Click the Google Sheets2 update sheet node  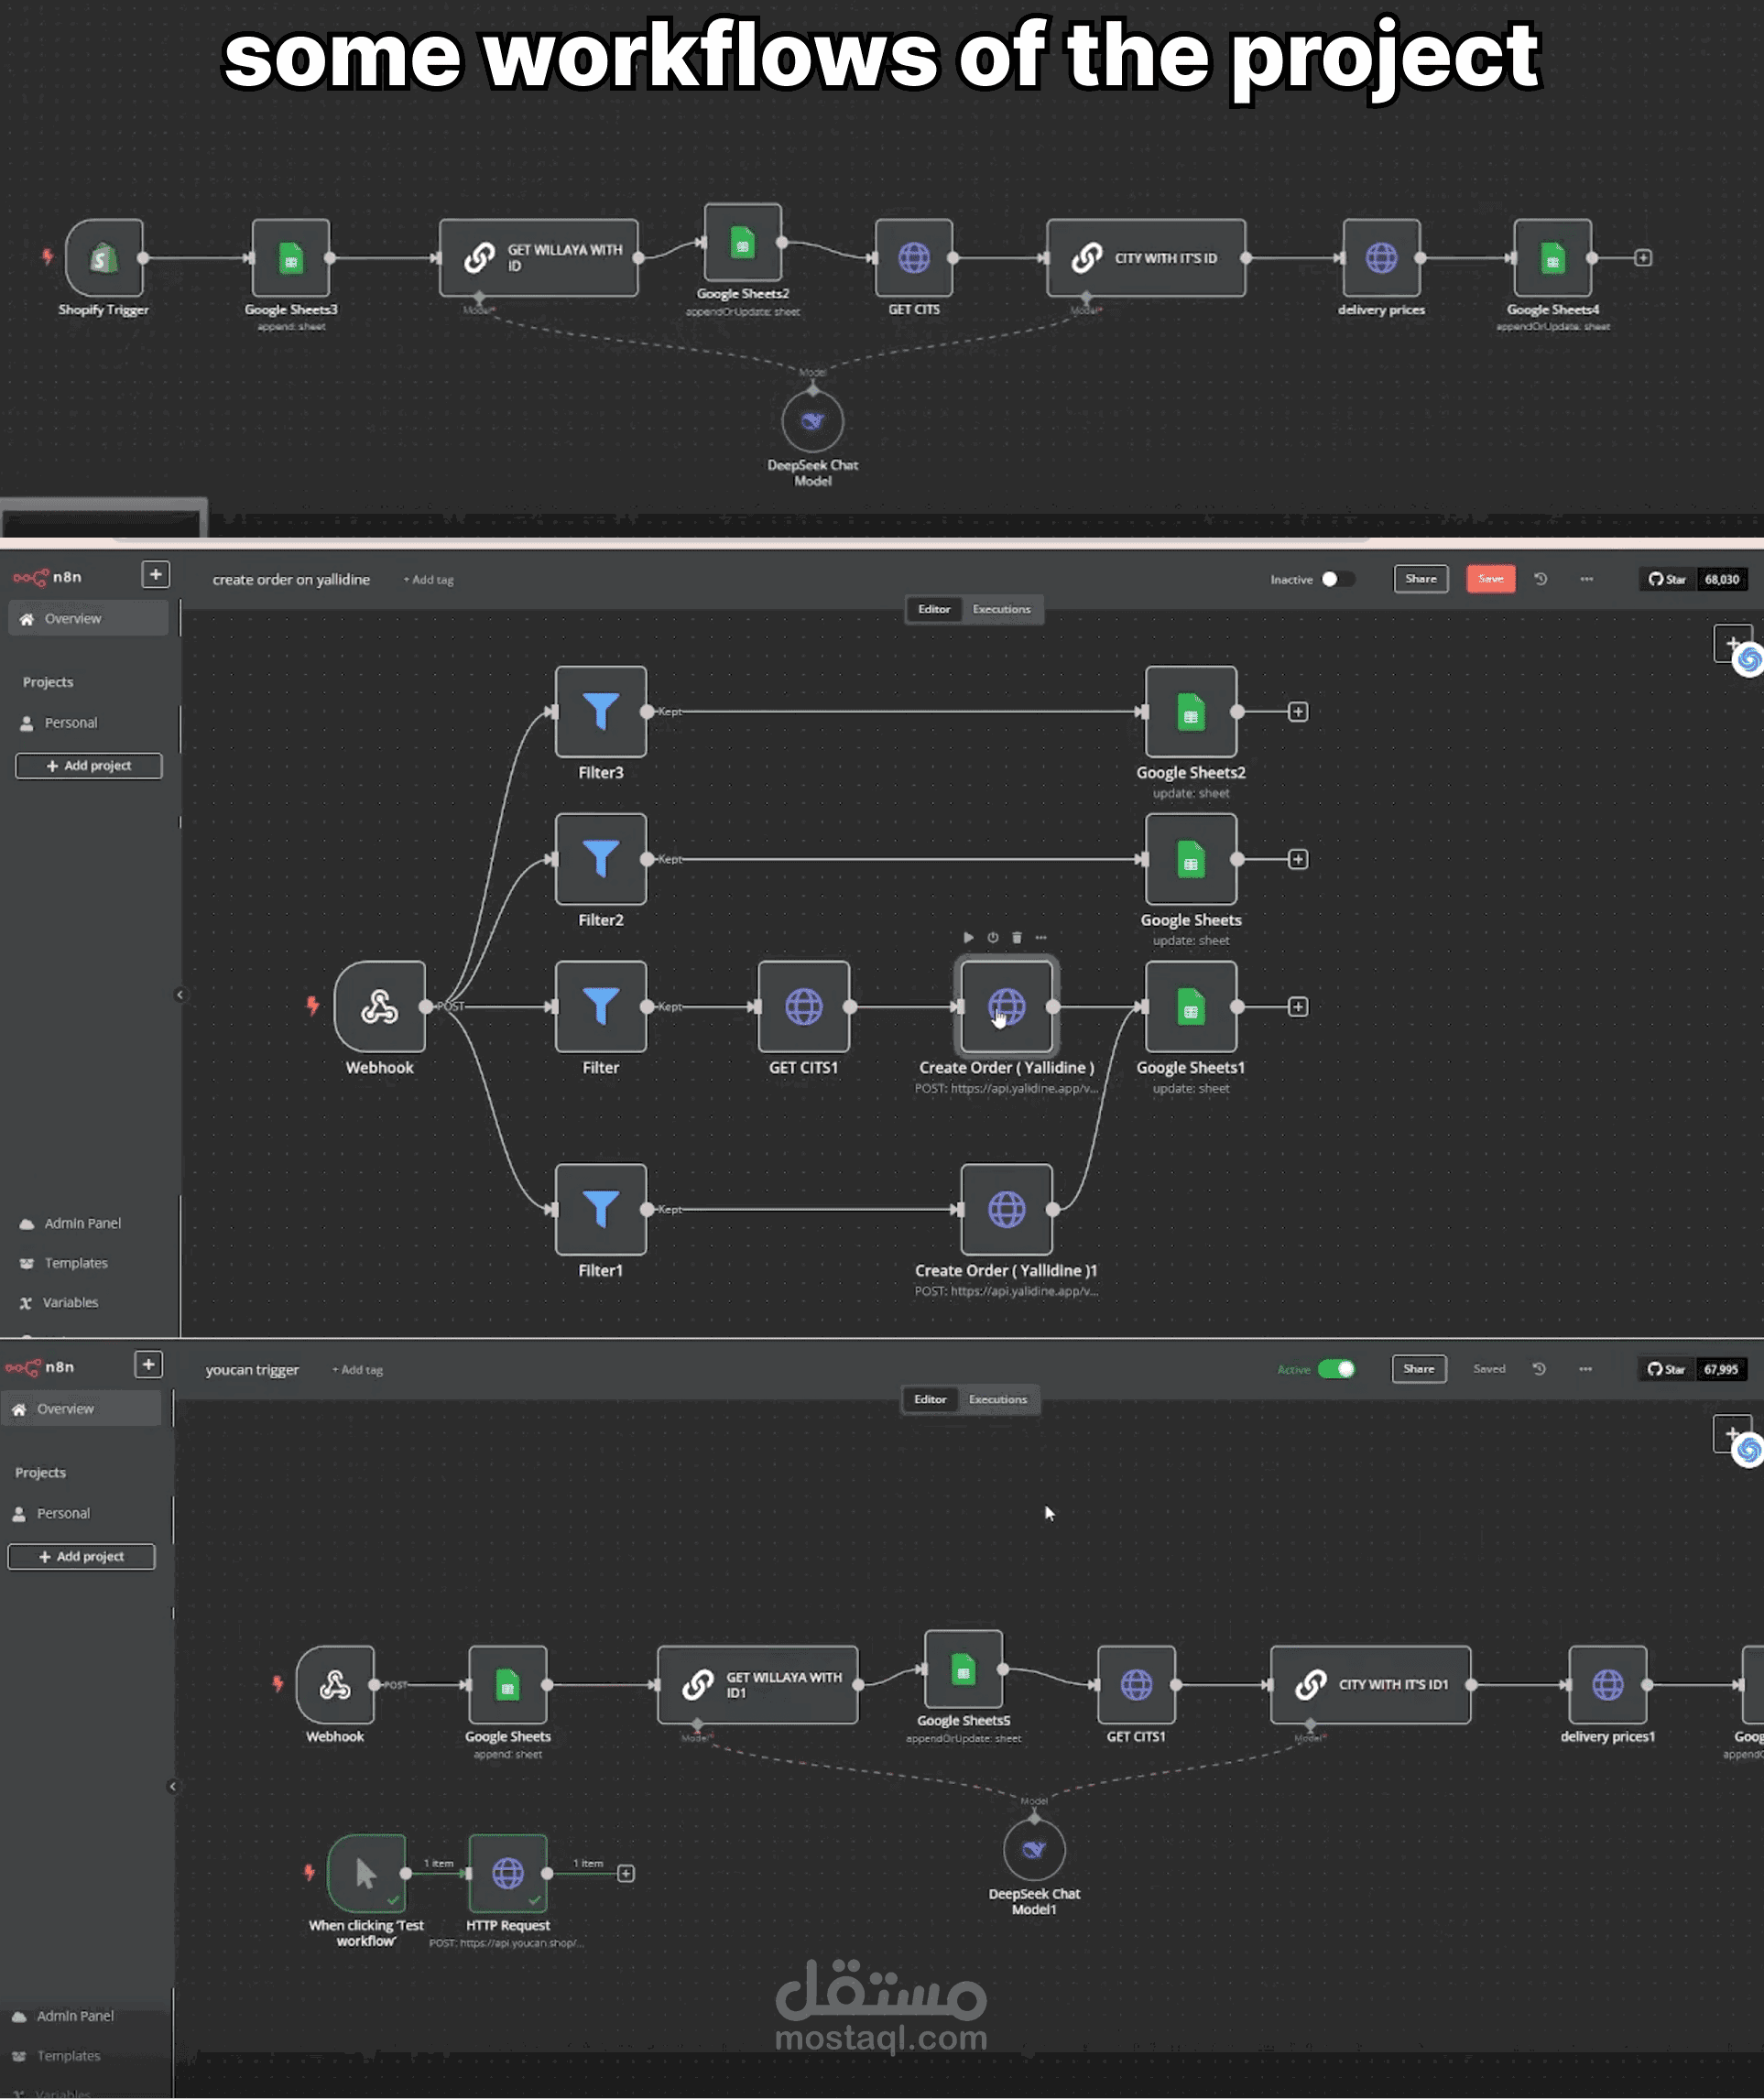click(1190, 711)
